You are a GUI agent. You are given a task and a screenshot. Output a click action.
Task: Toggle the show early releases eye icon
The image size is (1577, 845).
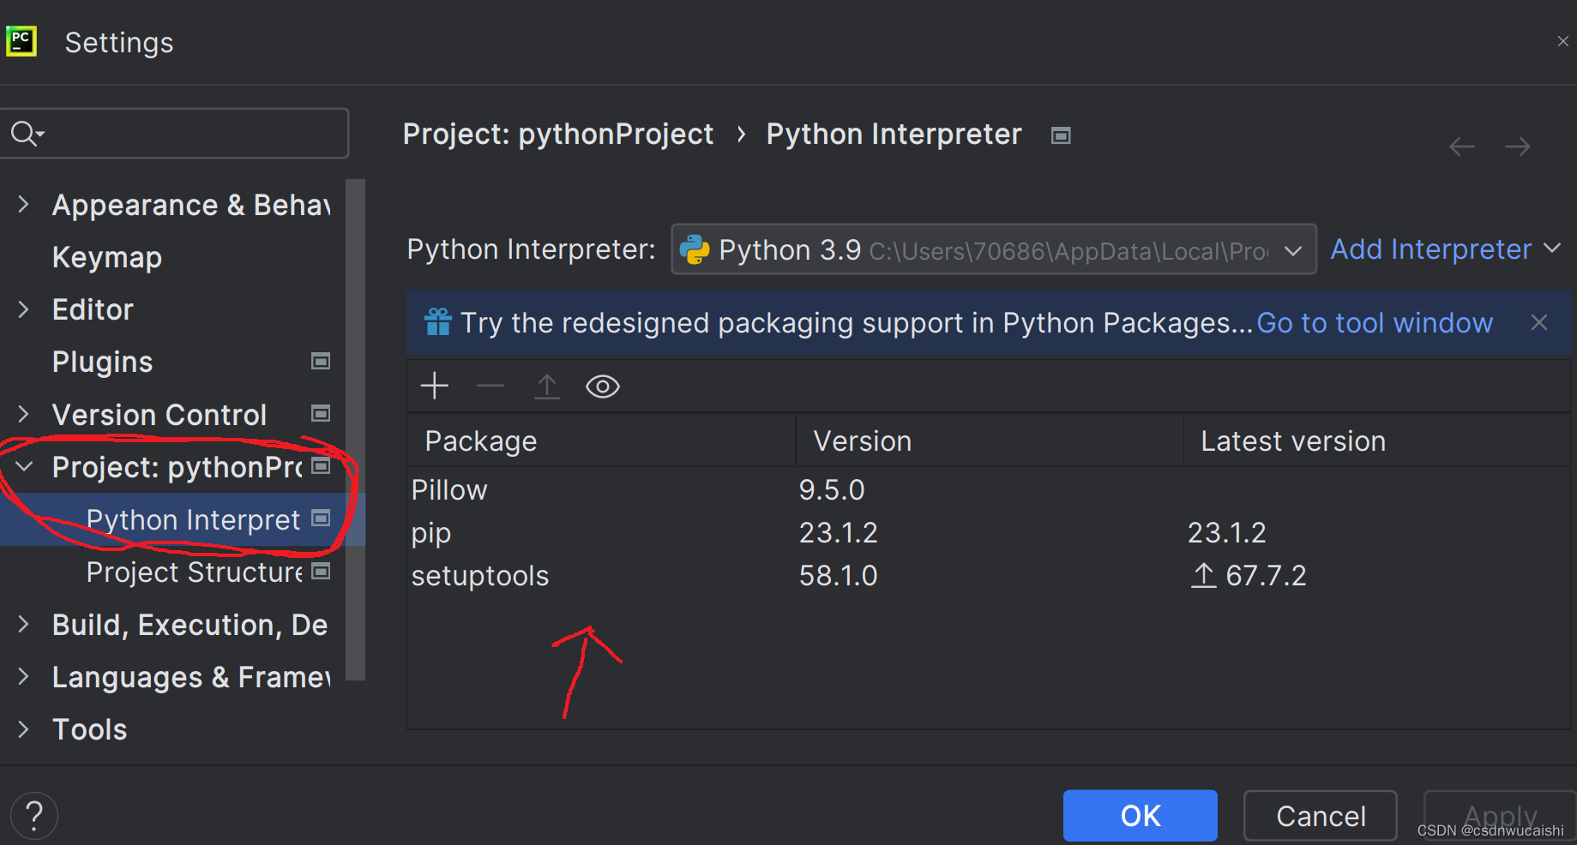coord(602,387)
